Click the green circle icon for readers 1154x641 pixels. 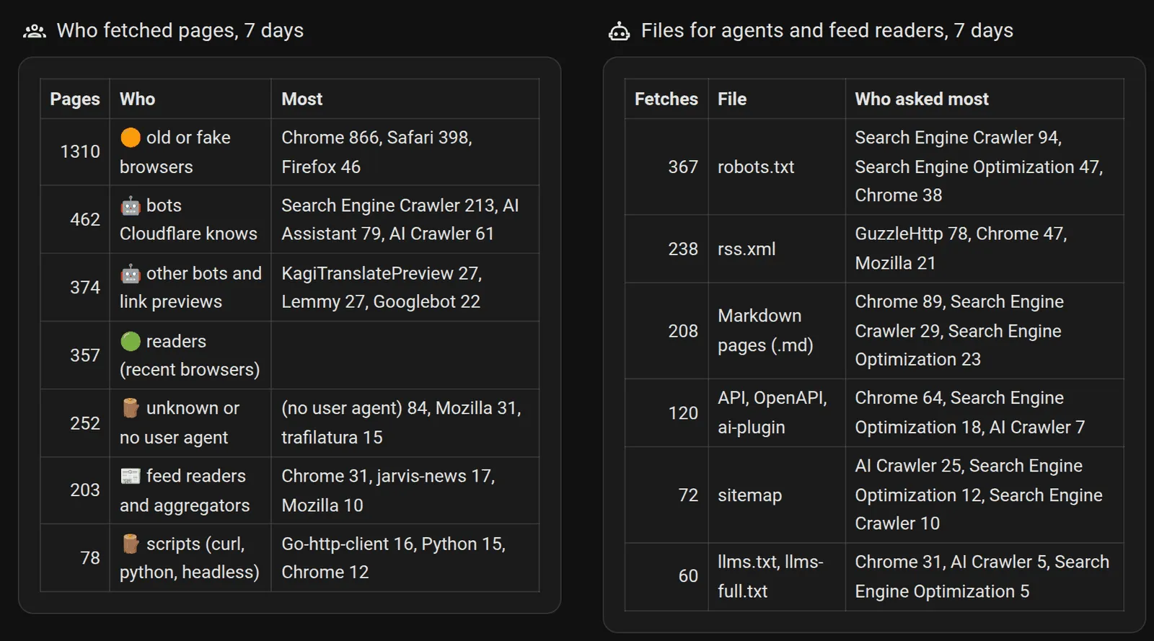(131, 341)
